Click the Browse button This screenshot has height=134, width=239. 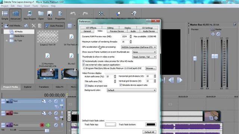pos(150,68)
